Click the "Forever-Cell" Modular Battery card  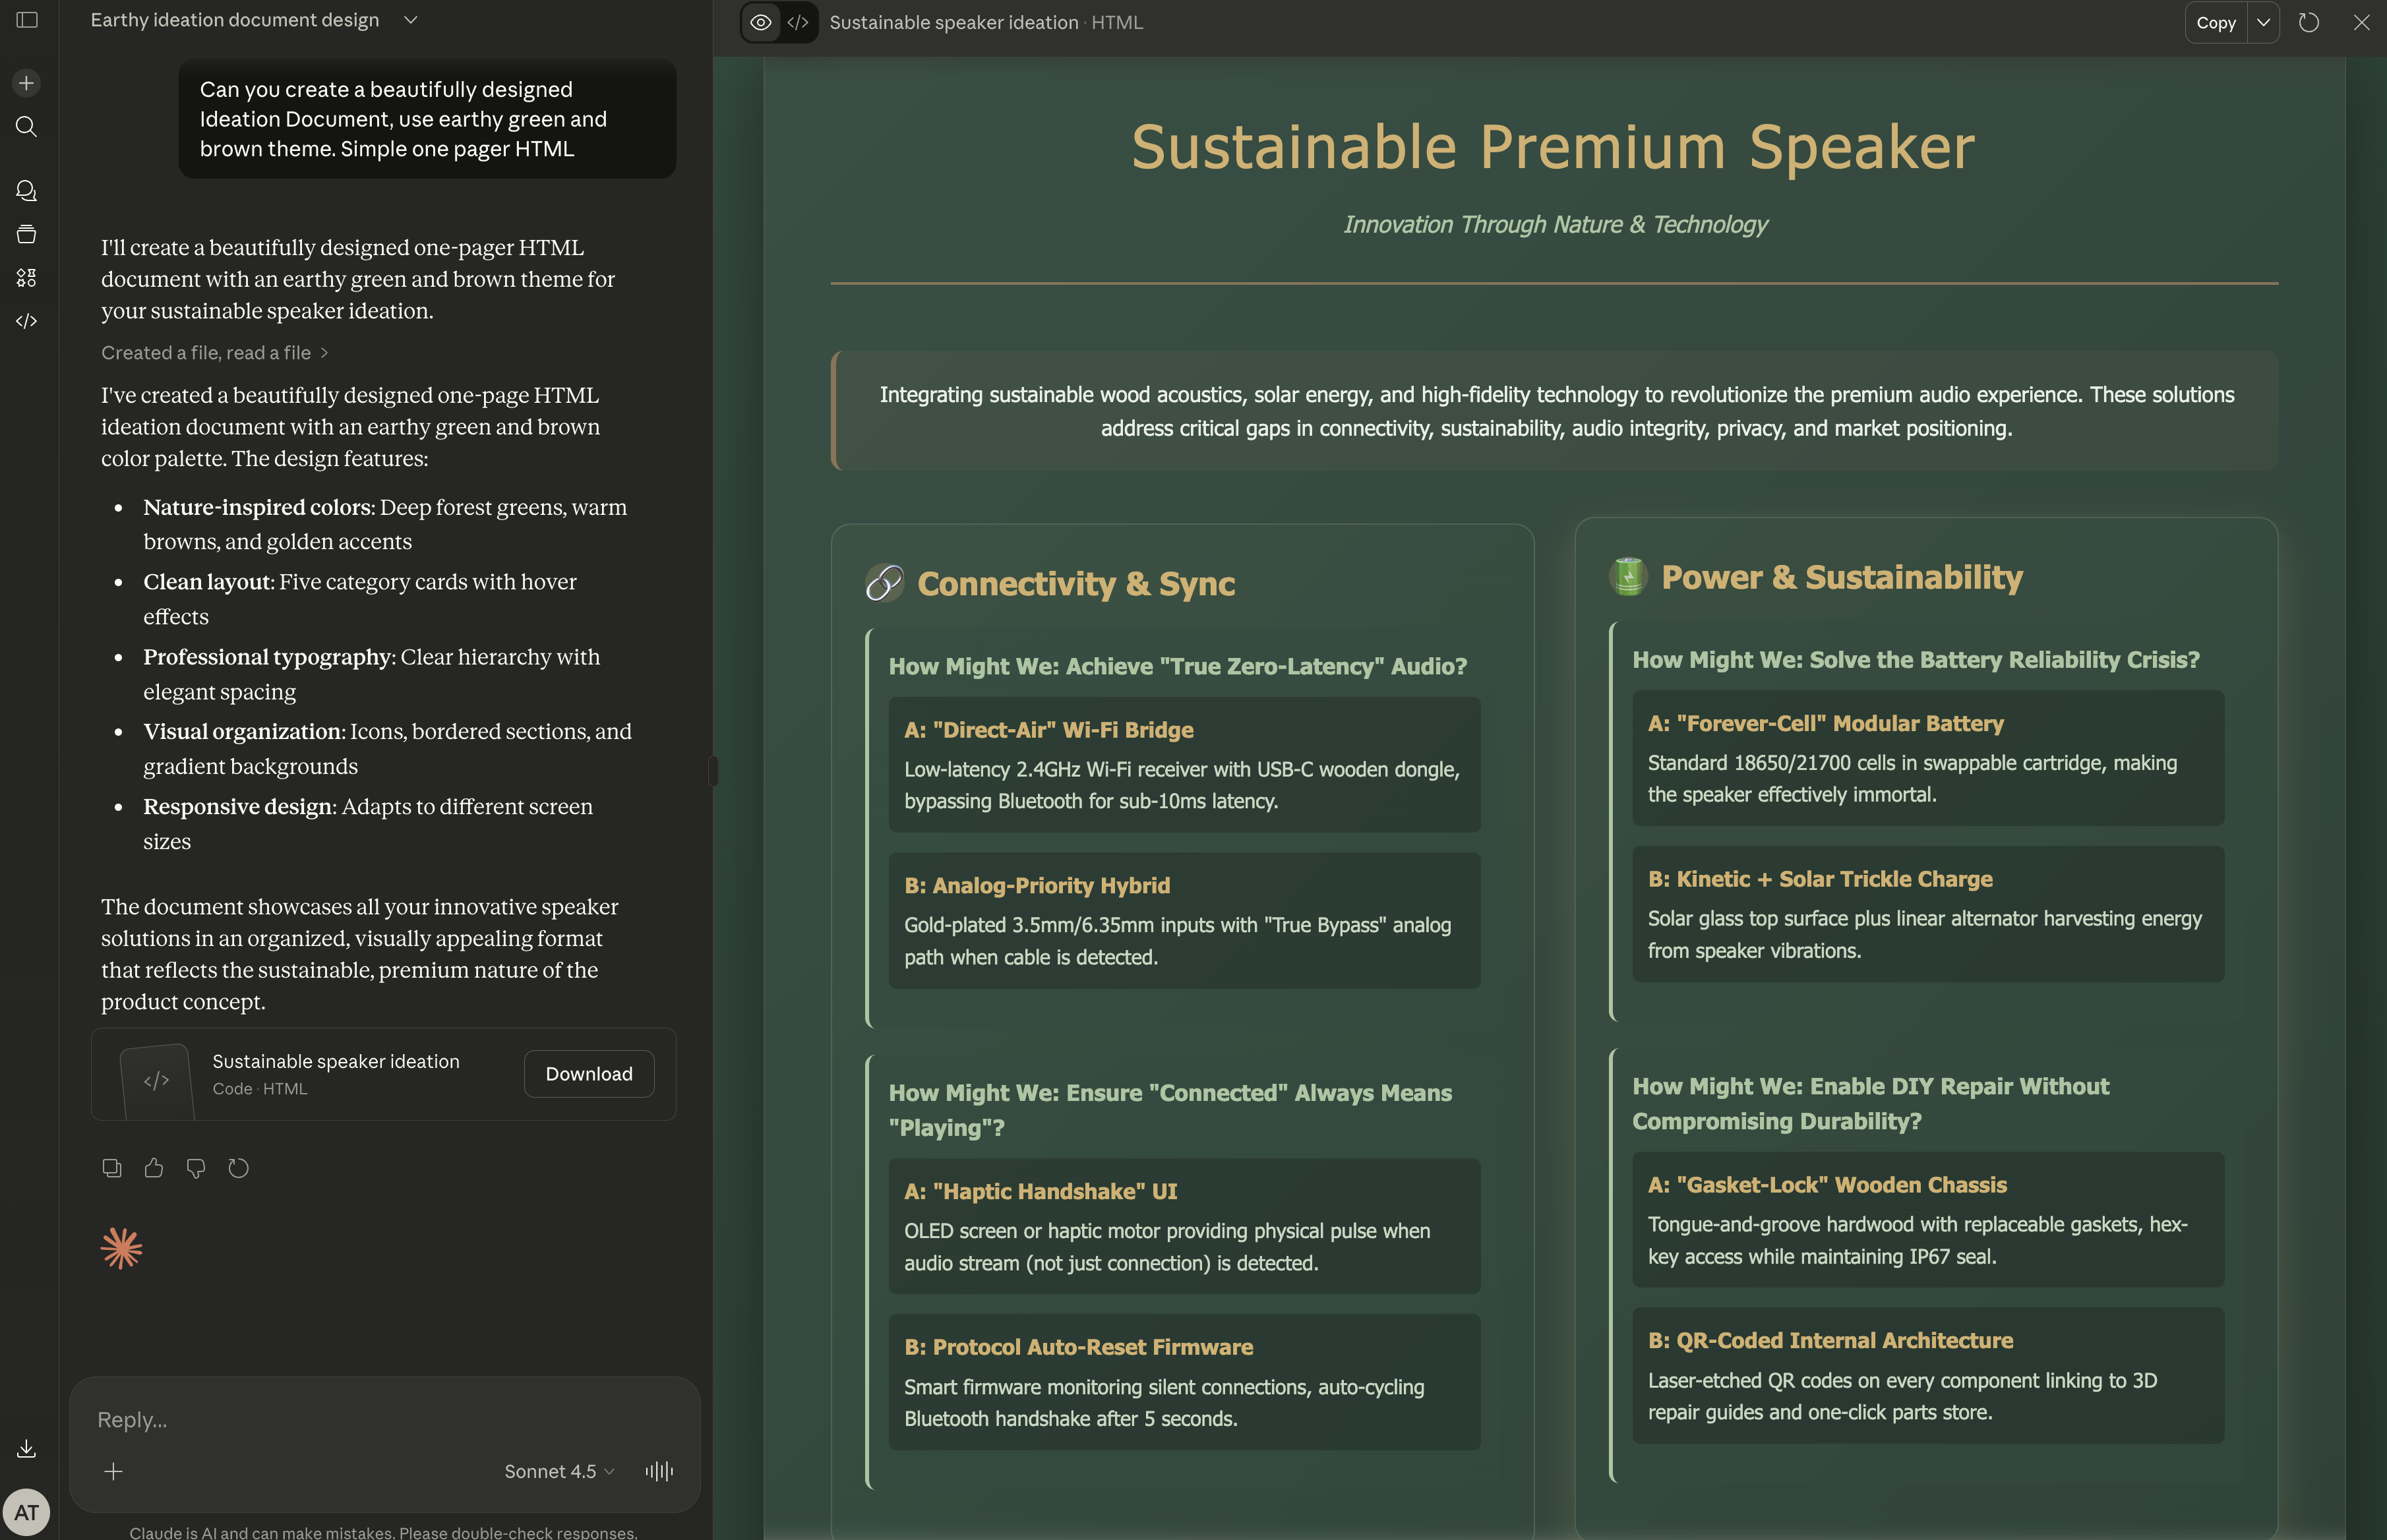[x=1928, y=758]
